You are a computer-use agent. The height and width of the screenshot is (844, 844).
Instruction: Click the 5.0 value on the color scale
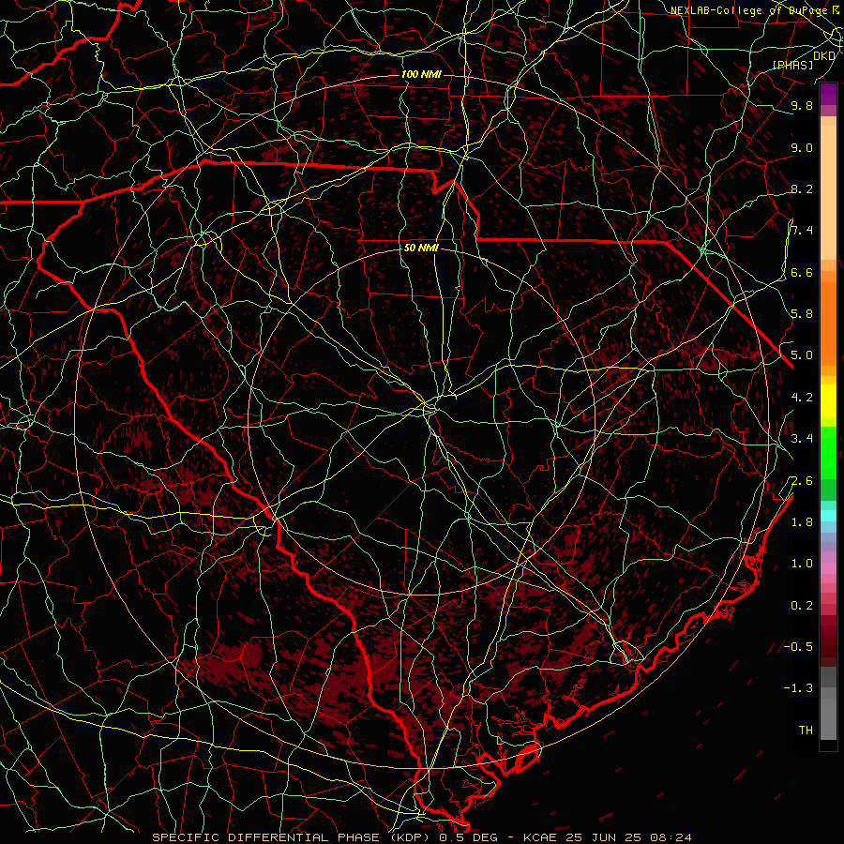(x=802, y=355)
